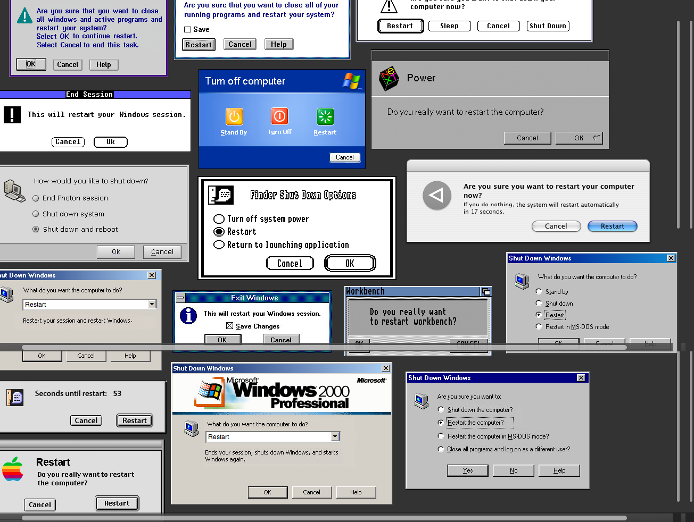This screenshot has width=694, height=522.
Task: Click the round gray triangle icon in the 17 seconds dialog
Action: pos(437,196)
